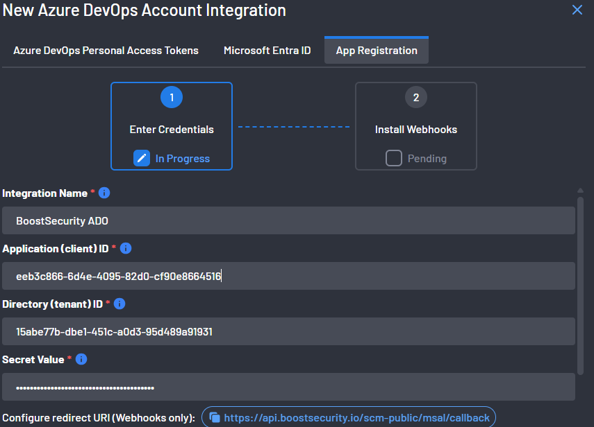
Task: Click the info icon beside Integration Name
Action: pyautogui.click(x=104, y=193)
